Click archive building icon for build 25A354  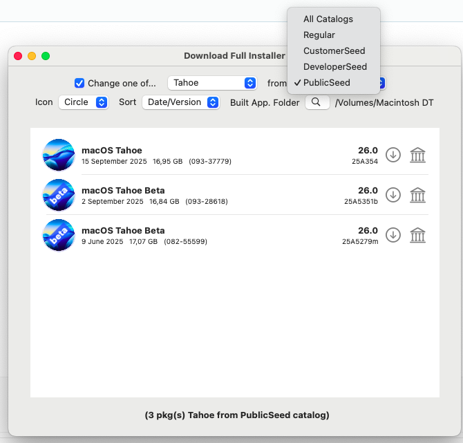417,155
